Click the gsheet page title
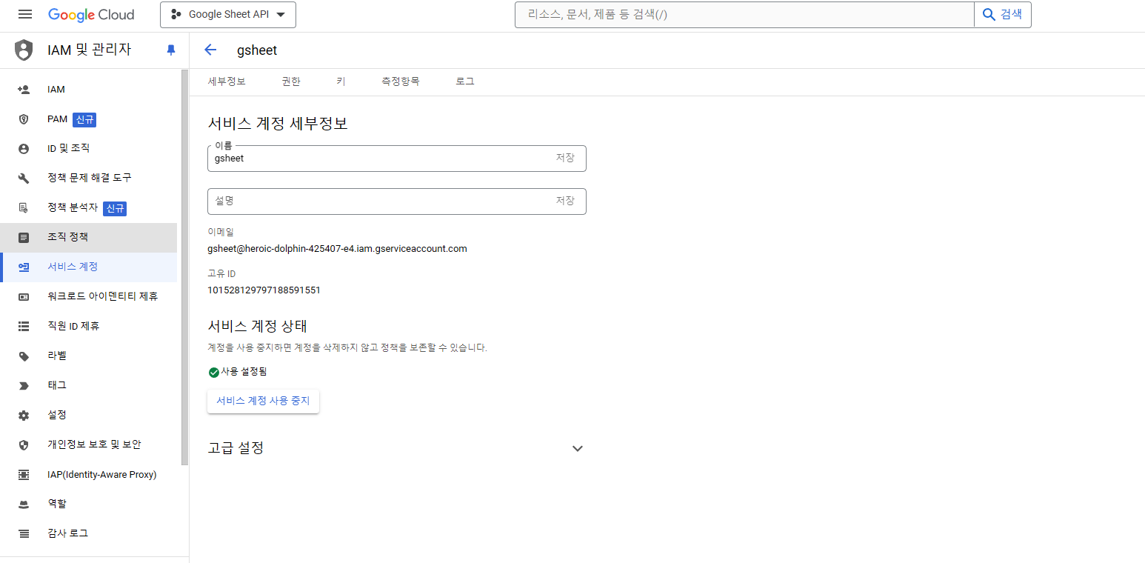The height and width of the screenshot is (563, 1145). coord(257,50)
